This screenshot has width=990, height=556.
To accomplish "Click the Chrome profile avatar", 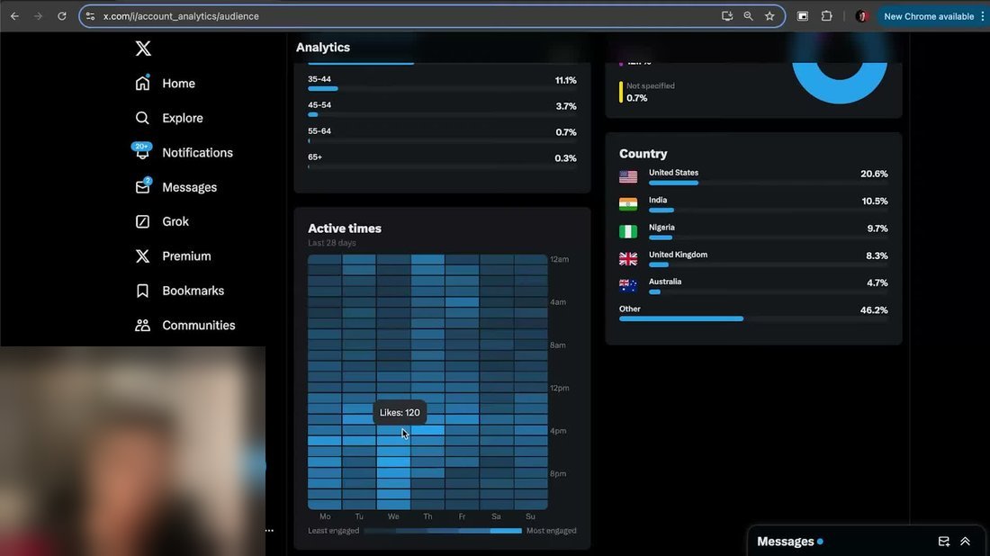I will coord(862,16).
